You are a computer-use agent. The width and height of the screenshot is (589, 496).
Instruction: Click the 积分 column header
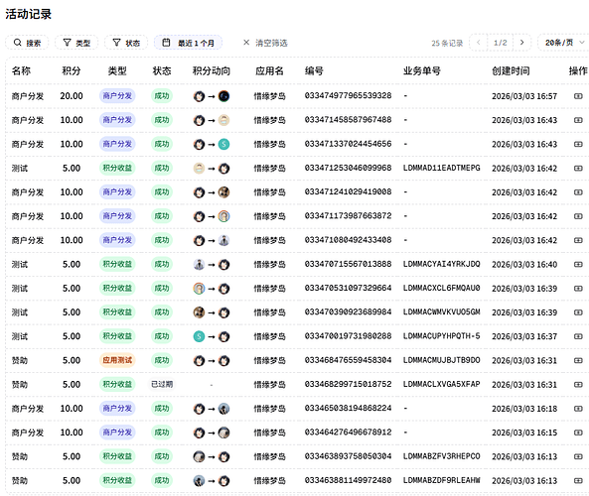[72, 70]
